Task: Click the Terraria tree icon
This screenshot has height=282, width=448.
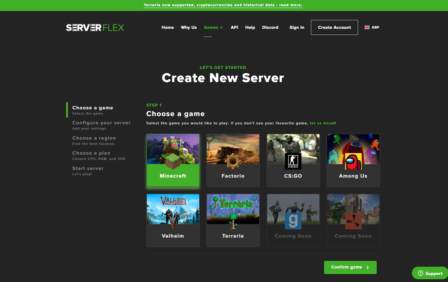Action: point(233,221)
